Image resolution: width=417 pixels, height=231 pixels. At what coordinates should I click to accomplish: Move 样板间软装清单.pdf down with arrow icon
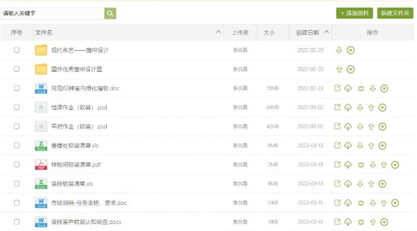pos(373,164)
